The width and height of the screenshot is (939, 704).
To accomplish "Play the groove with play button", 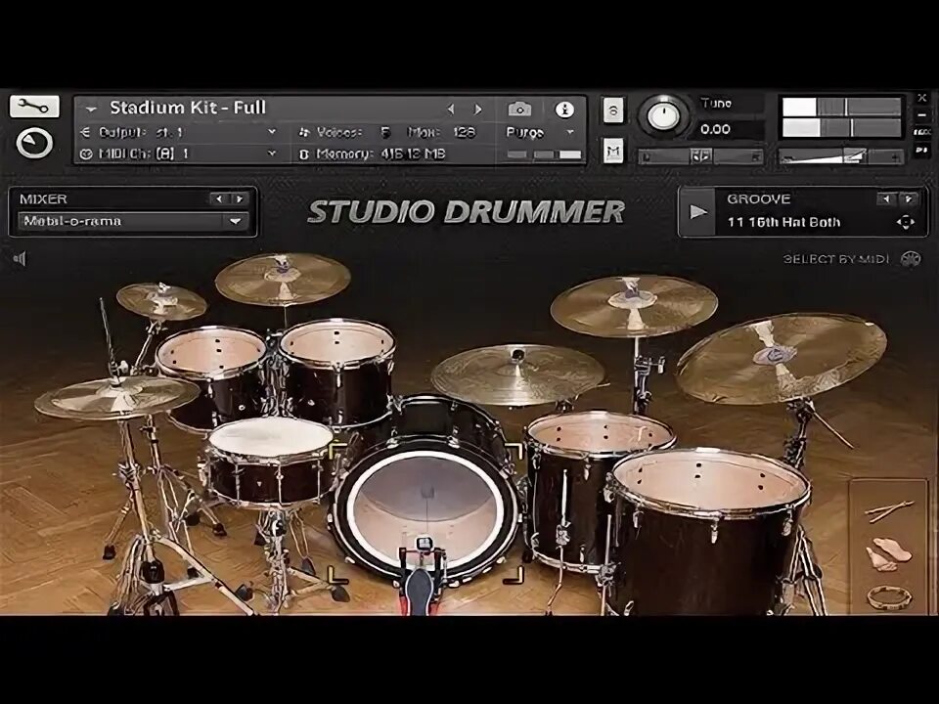I will point(697,212).
